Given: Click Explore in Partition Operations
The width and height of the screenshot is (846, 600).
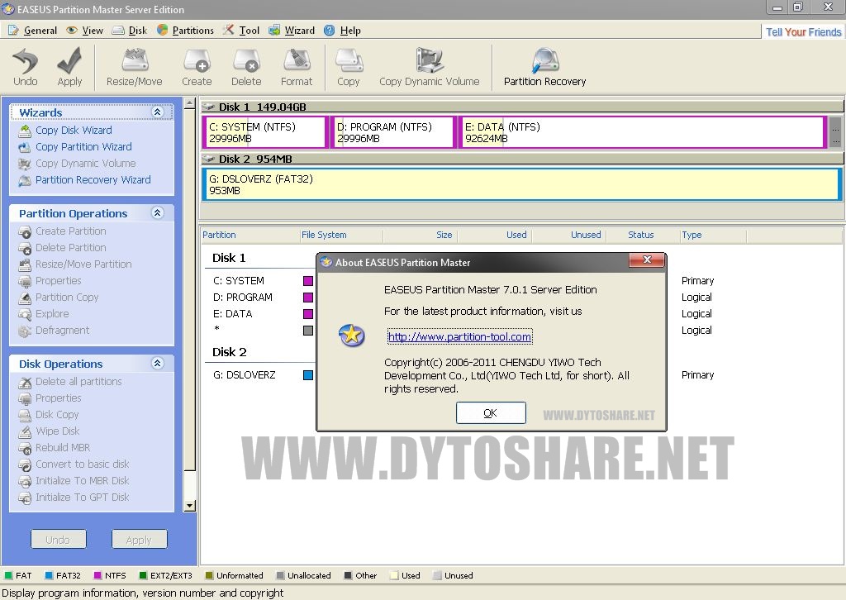Looking at the screenshot, I should click(x=44, y=313).
